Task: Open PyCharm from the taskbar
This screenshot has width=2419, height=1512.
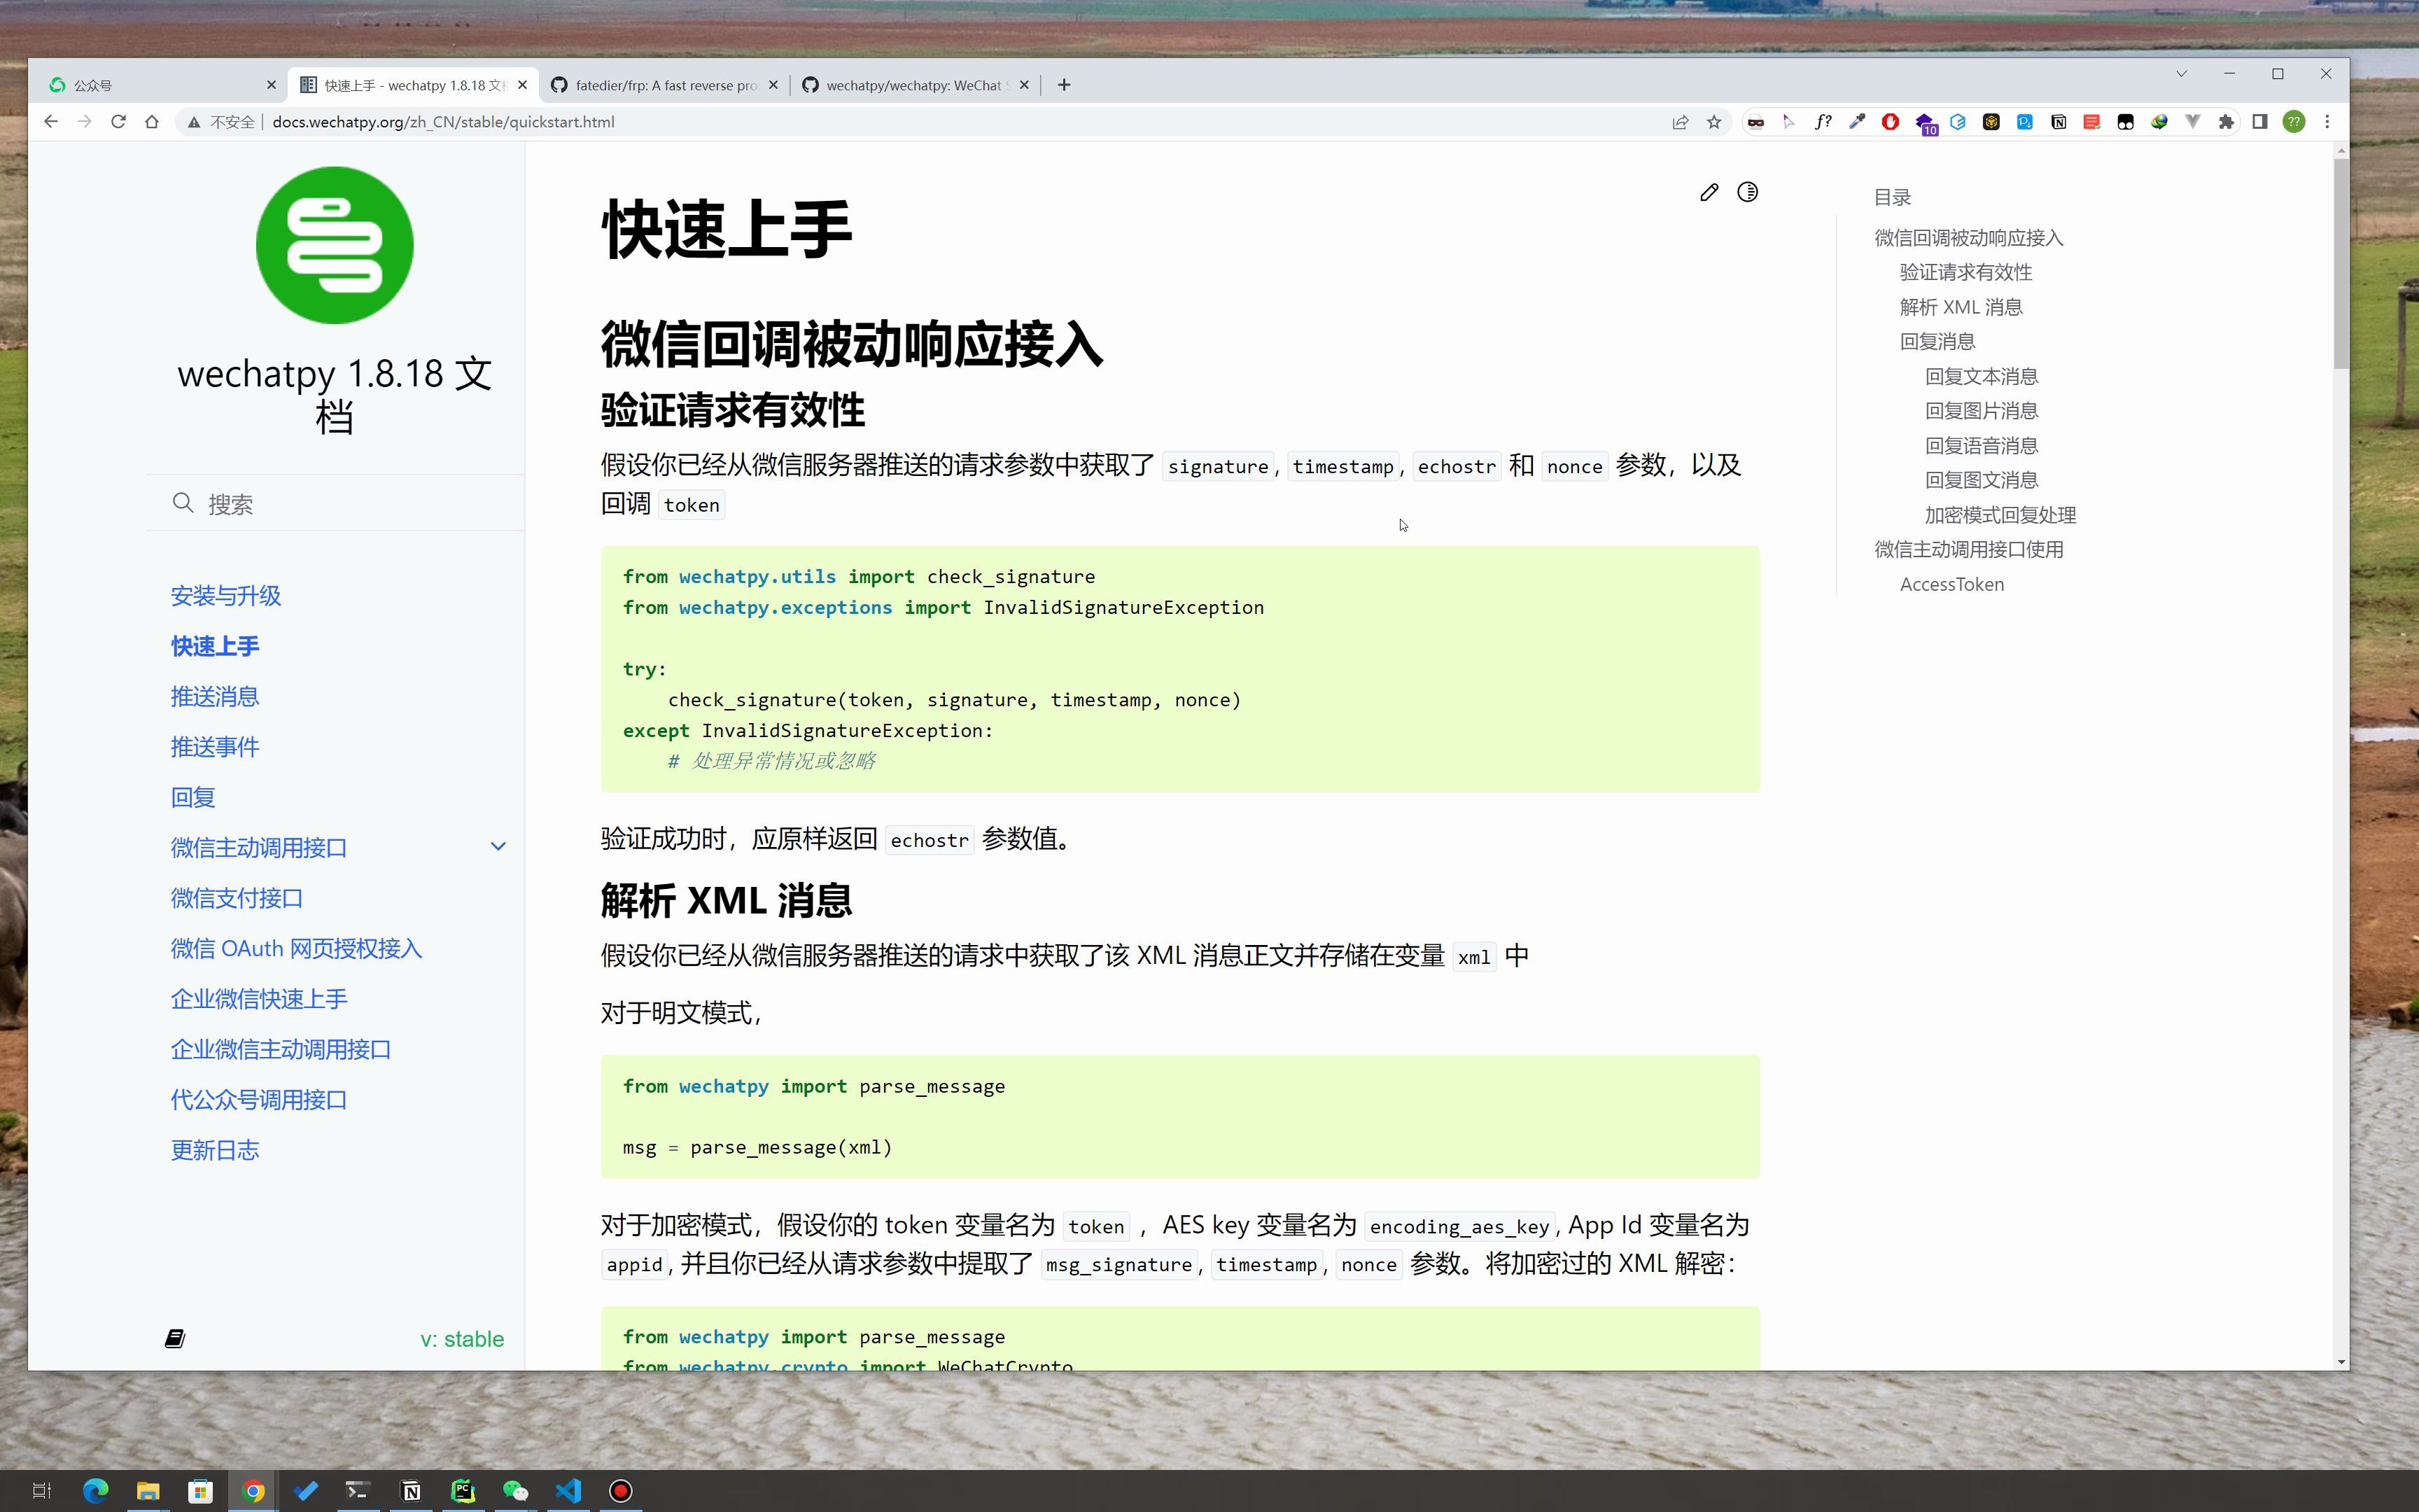Action: (463, 1491)
